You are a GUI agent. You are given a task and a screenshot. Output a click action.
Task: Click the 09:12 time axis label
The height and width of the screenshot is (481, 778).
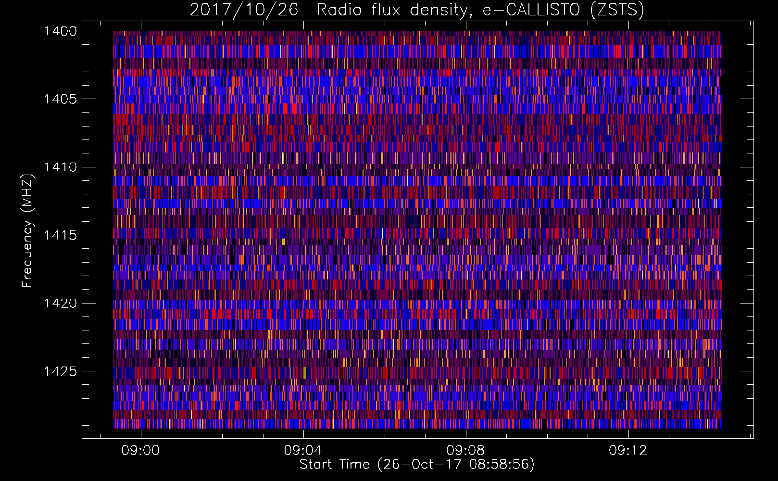coord(628,451)
